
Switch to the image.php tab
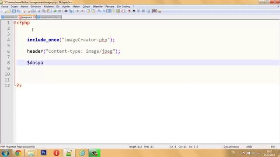pos(27,17)
